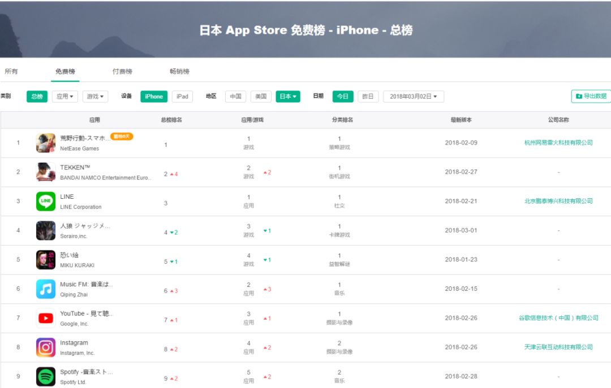Click the orange badge beside 荒野行動
This screenshot has width=611, height=388.
[122, 136]
